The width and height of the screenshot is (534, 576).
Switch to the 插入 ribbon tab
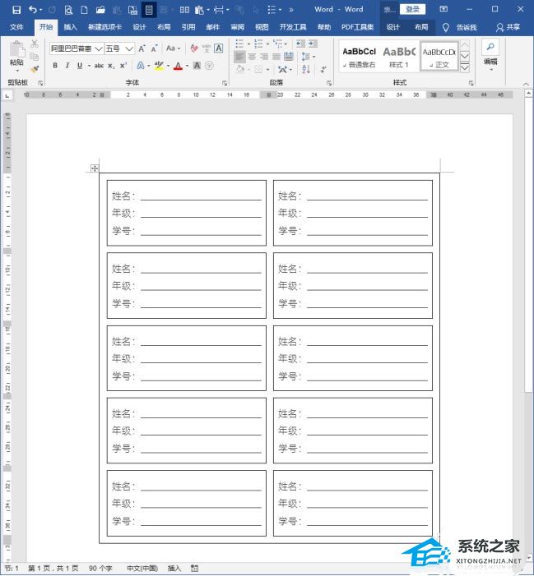point(70,27)
